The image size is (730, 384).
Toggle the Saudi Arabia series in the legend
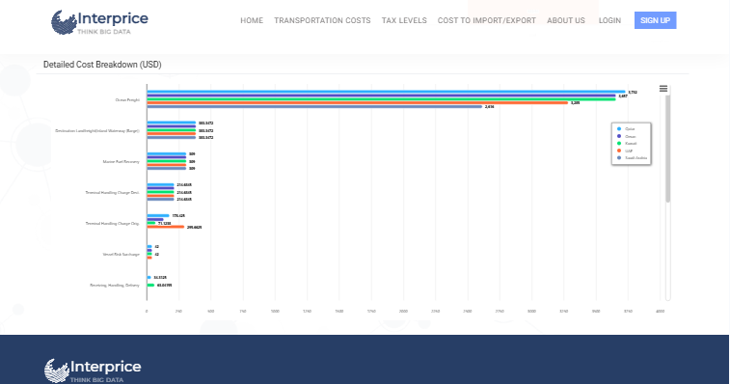point(633,158)
